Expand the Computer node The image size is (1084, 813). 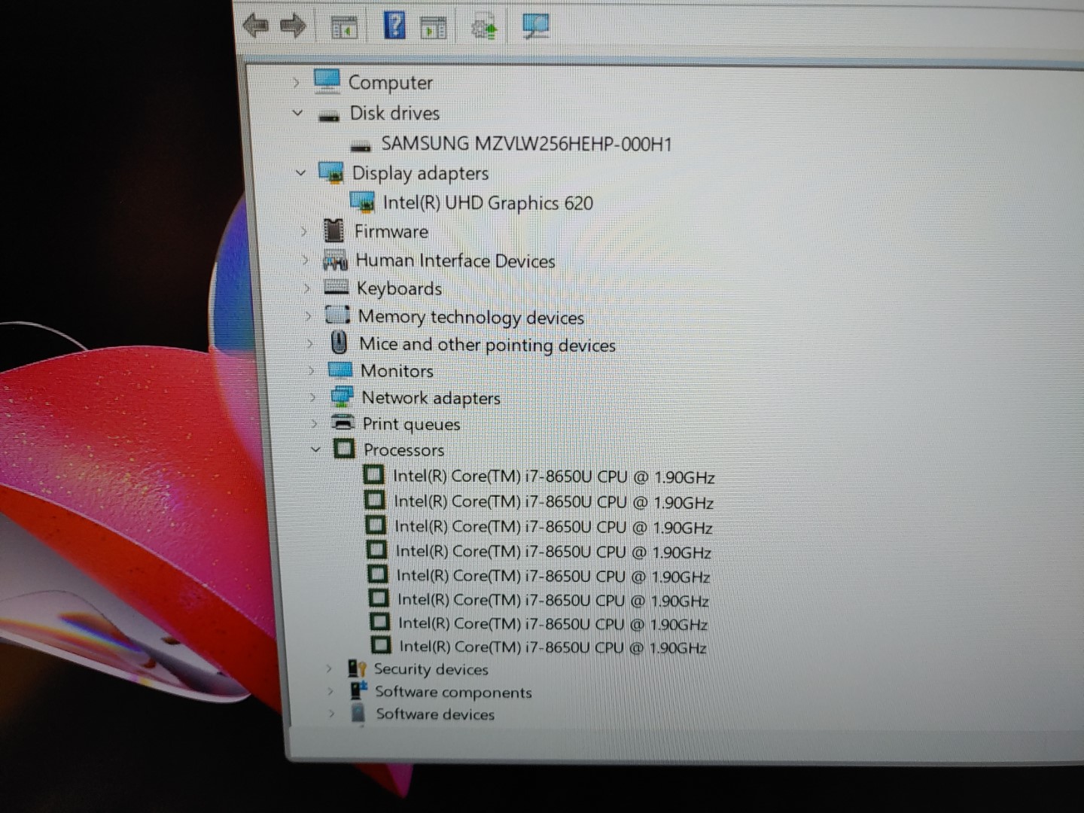(296, 82)
